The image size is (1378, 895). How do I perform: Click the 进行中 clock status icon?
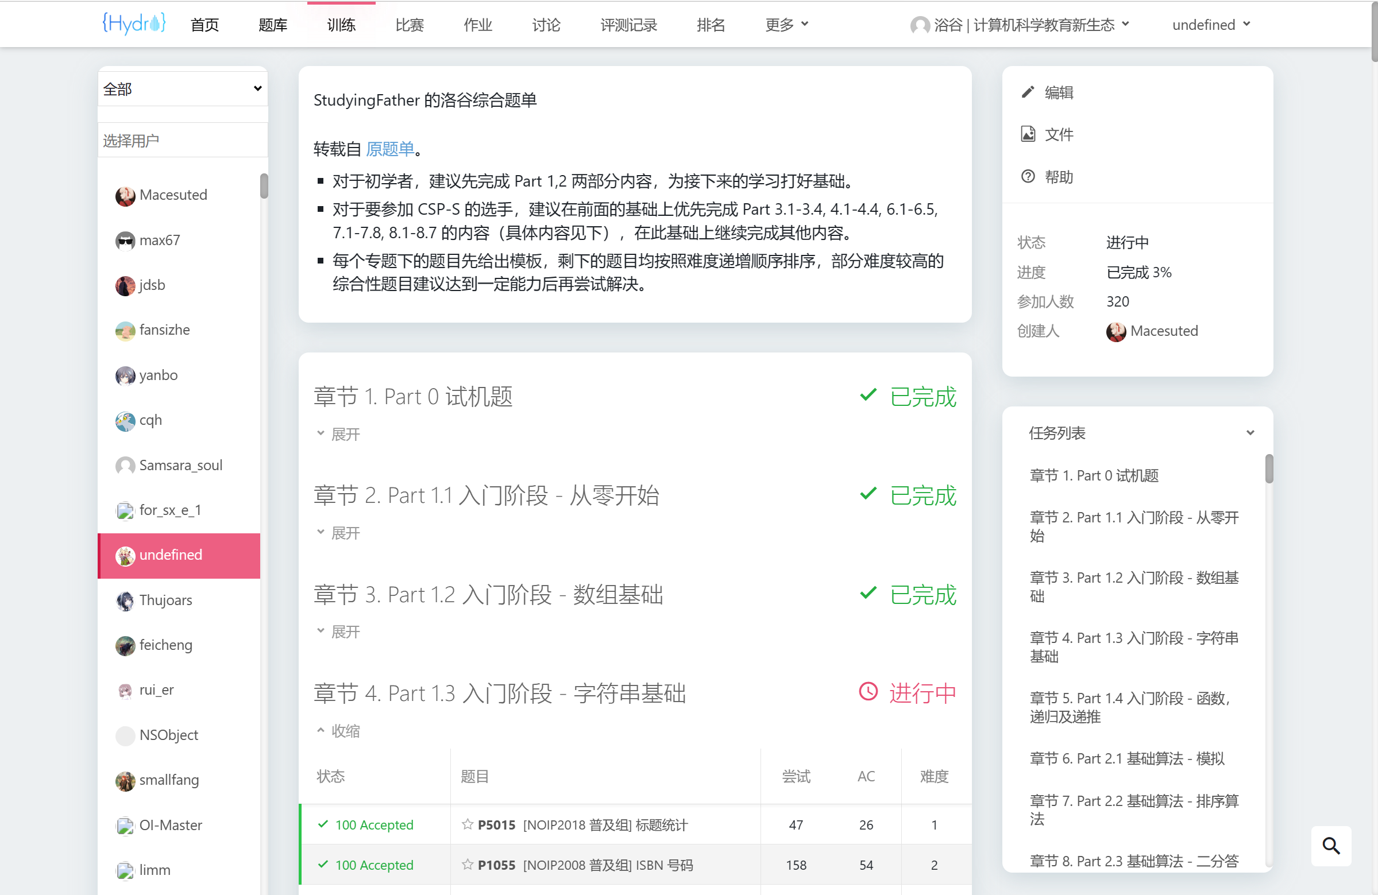tap(868, 691)
